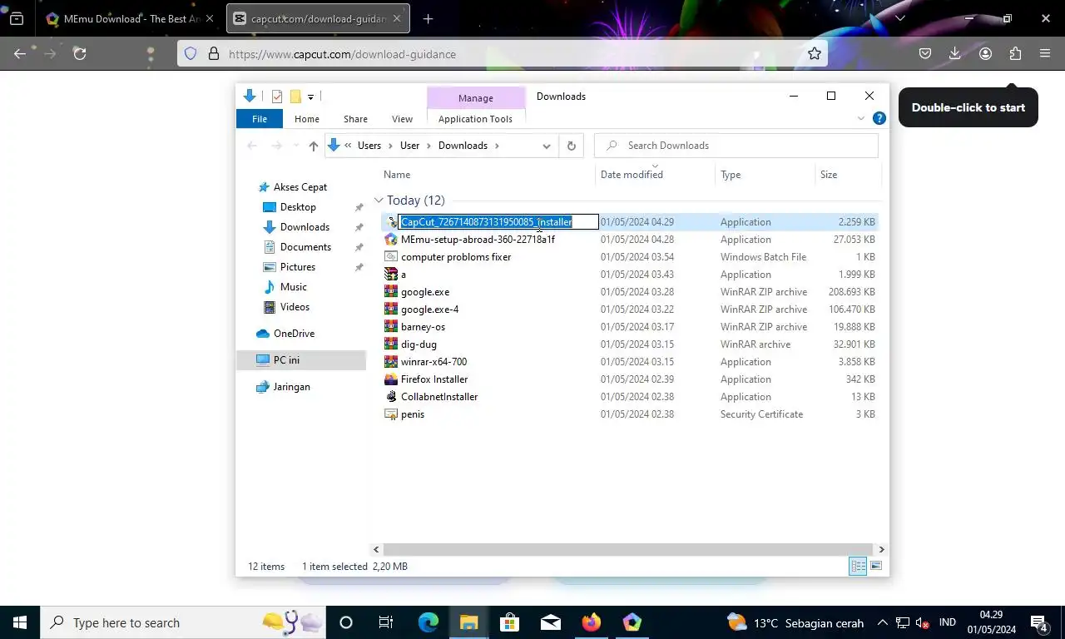Viewport: 1065px width, 639px height.
Task: Refresh the Downloads folder view
Action: [x=571, y=146]
